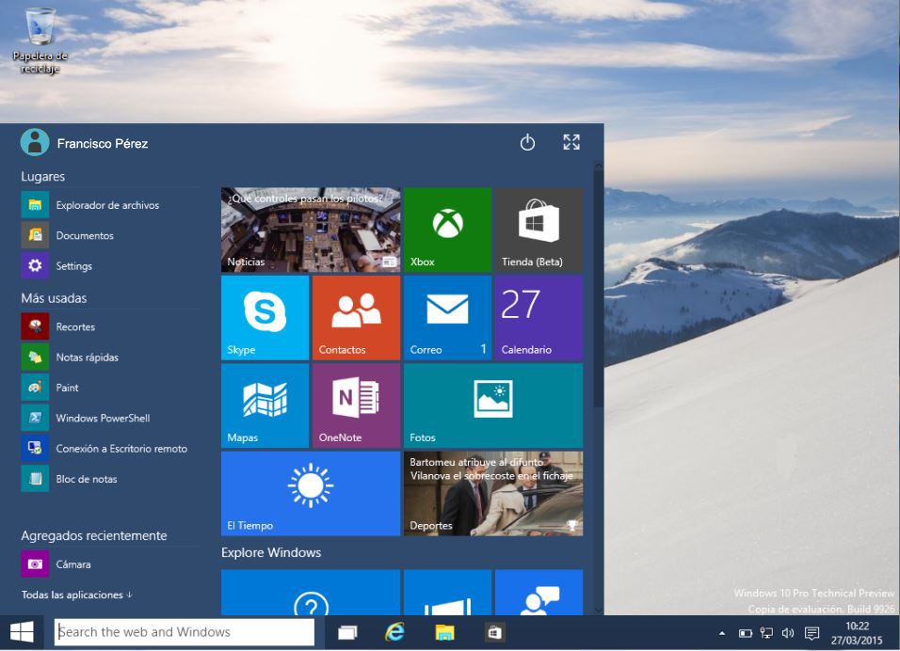Open the volume control tray icon
This screenshot has width=900, height=651.
tap(787, 633)
